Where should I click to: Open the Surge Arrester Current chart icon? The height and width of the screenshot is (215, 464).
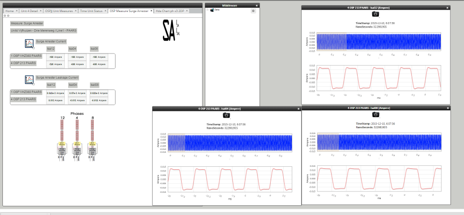(x=29, y=42)
